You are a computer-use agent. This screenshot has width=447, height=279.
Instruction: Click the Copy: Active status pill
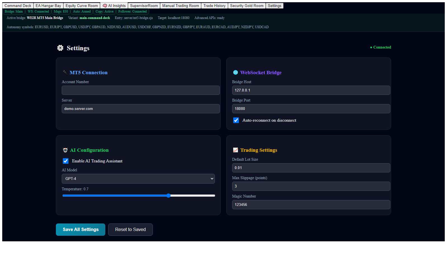click(x=104, y=11)
